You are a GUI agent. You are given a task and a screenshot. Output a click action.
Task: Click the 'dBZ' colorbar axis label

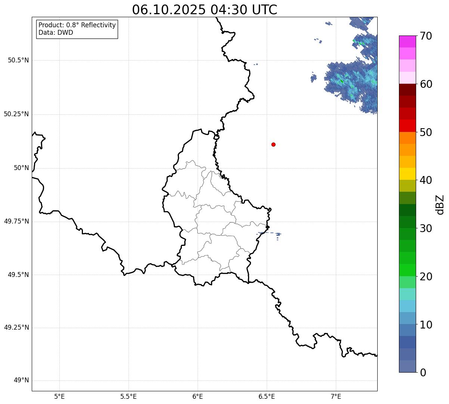pyautogui.click(x=440, y=204)
